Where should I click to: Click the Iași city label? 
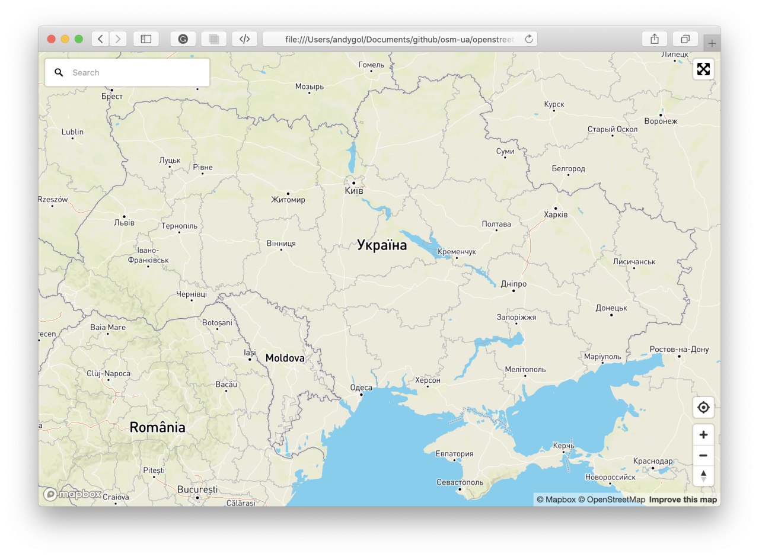[250, 353]
